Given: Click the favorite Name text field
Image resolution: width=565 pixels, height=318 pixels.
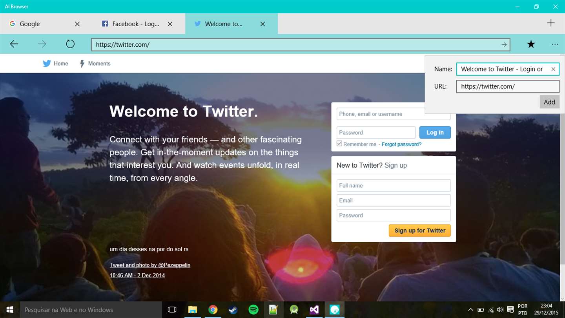Looking at the screenshot, I should point(508,69).
